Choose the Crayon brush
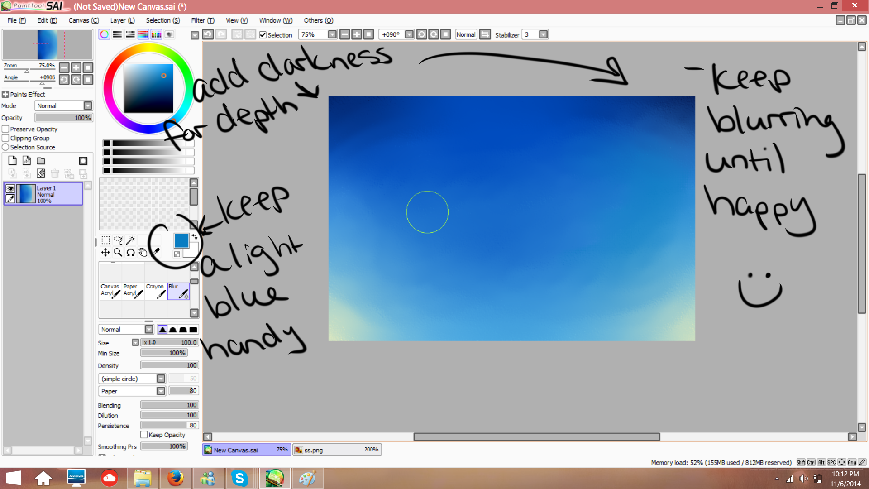 pos(156,291)
